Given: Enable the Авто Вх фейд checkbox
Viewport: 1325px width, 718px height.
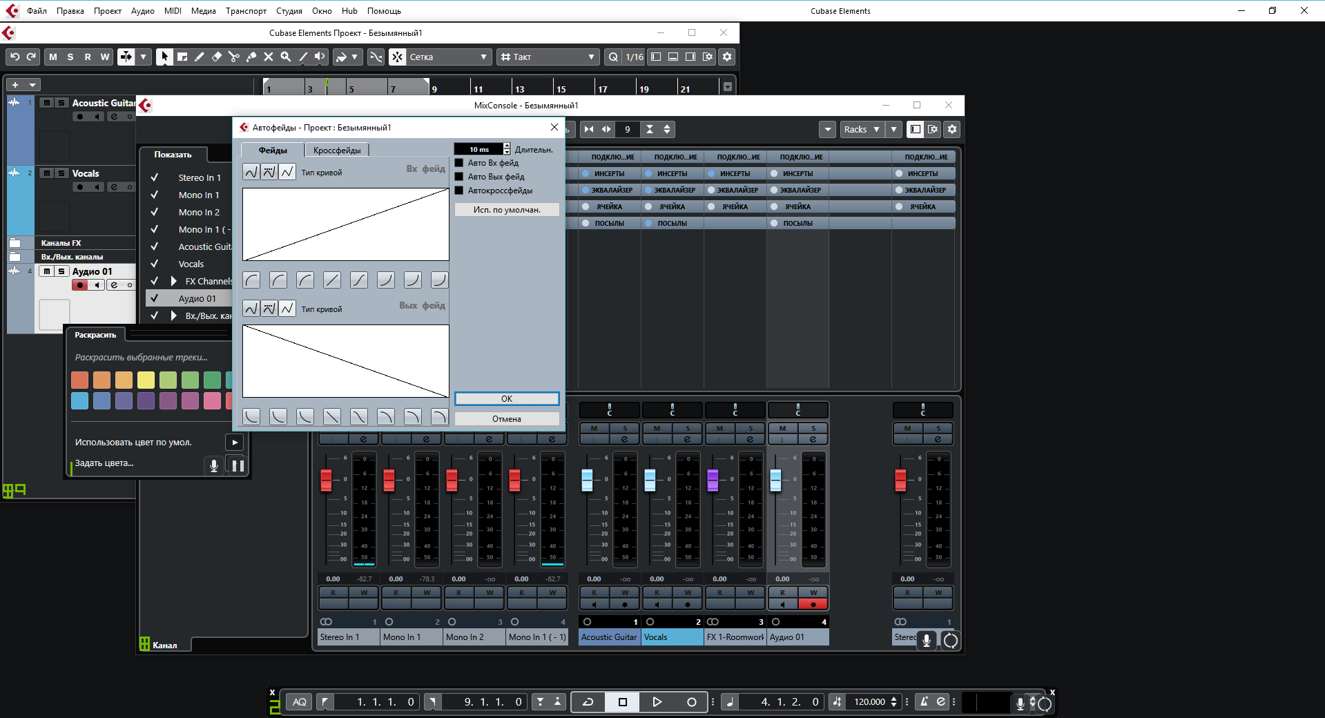Looking at the screenshot, I should pyautogui.click(x=459, y=163).
